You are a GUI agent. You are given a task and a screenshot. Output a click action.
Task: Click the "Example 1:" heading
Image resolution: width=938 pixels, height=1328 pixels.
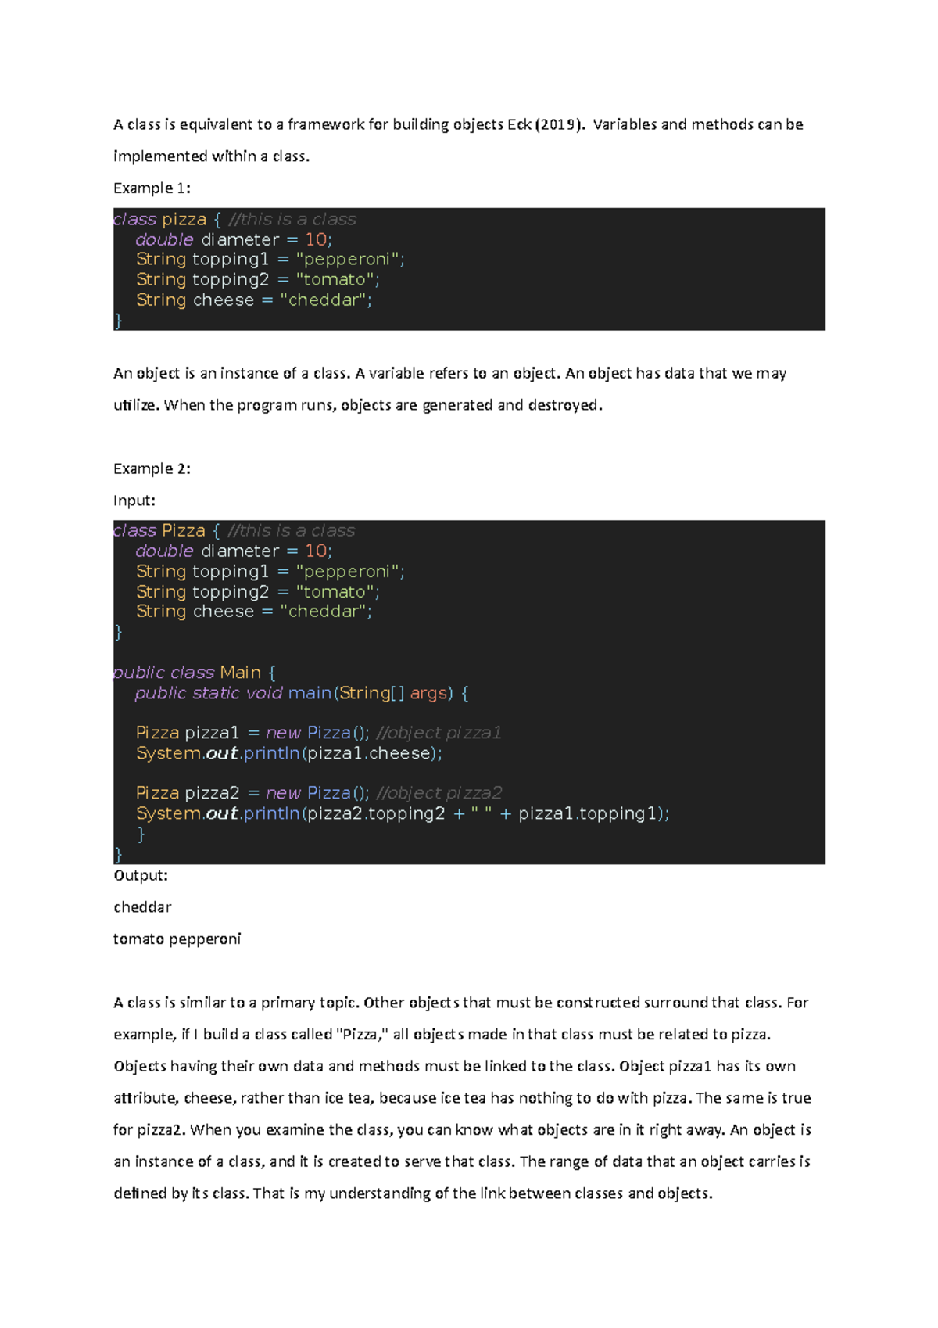152,188
